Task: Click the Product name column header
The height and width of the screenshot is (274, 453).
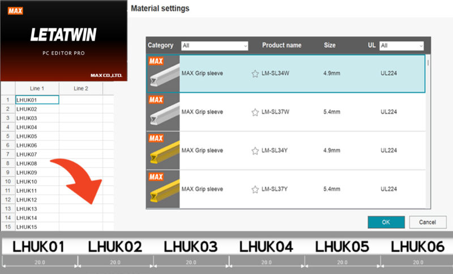Action: pyautogui.click(x=281, y=45)
